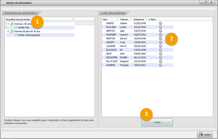Open the Naissance column filter arrow
218x139 pixels.
pos(146,19)
